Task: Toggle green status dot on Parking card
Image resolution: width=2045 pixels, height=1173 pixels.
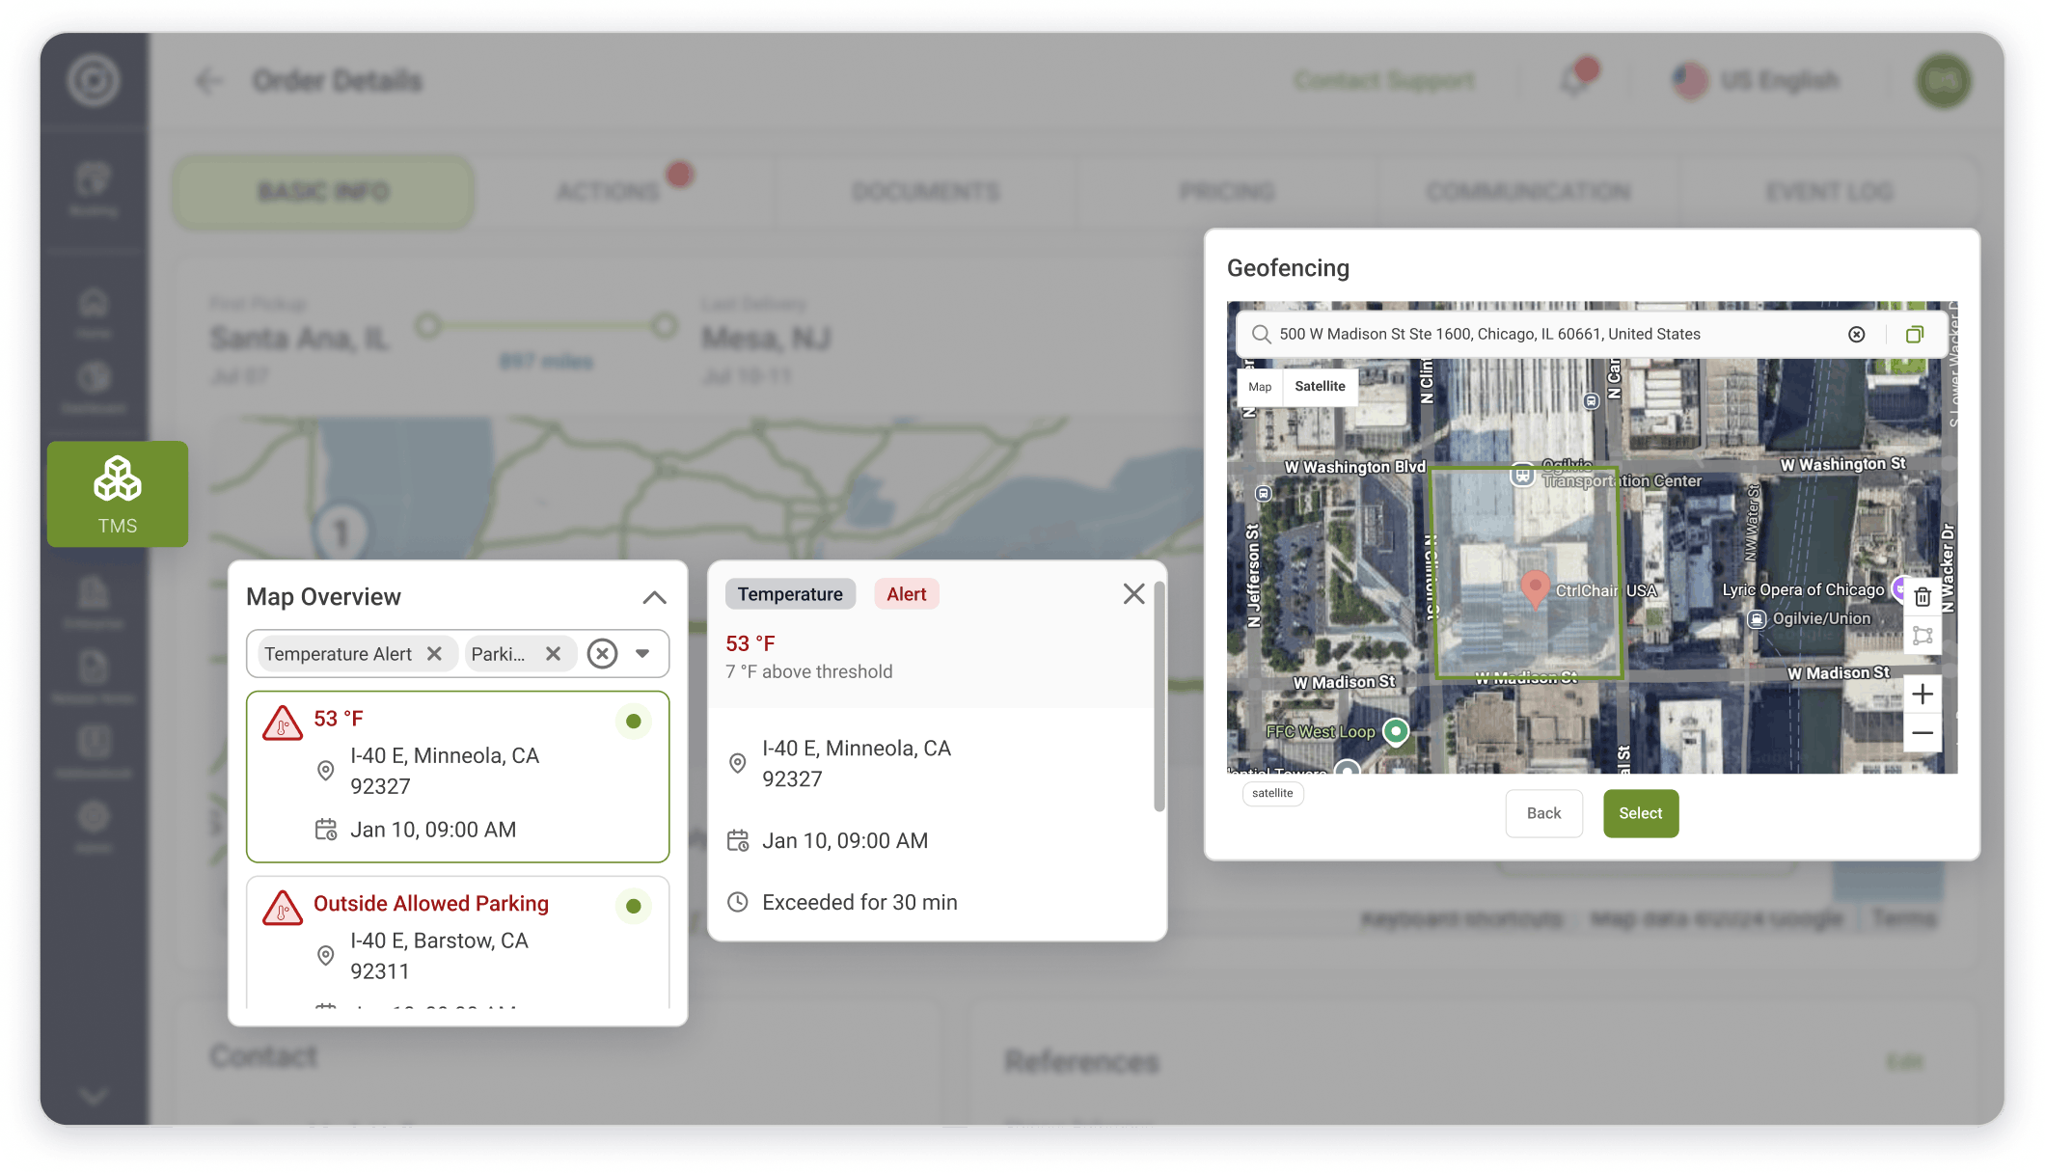Action: click(634, 906)
